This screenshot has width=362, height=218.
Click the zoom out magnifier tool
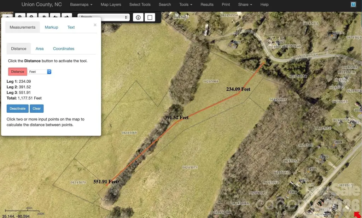point(32,16)
